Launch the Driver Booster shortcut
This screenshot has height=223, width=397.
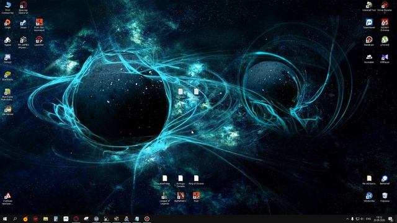coord(385,7)
